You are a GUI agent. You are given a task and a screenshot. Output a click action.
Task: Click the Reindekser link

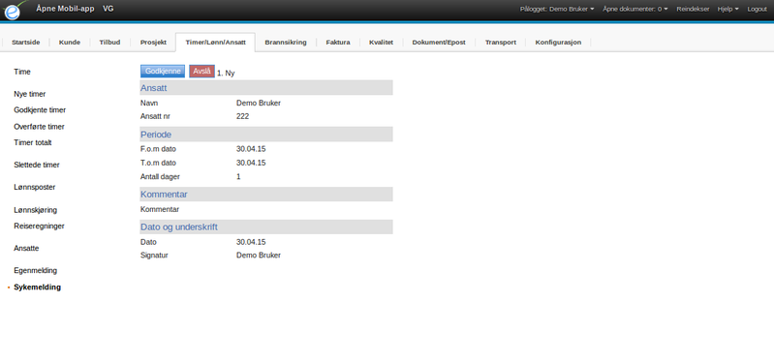(693, 9)
